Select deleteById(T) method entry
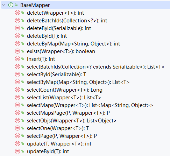Viewport: 170px width, 156px height. (47, 36)
